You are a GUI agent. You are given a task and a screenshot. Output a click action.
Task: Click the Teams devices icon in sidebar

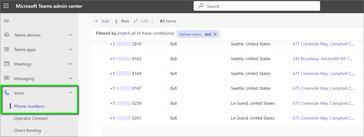coord(7,35)
